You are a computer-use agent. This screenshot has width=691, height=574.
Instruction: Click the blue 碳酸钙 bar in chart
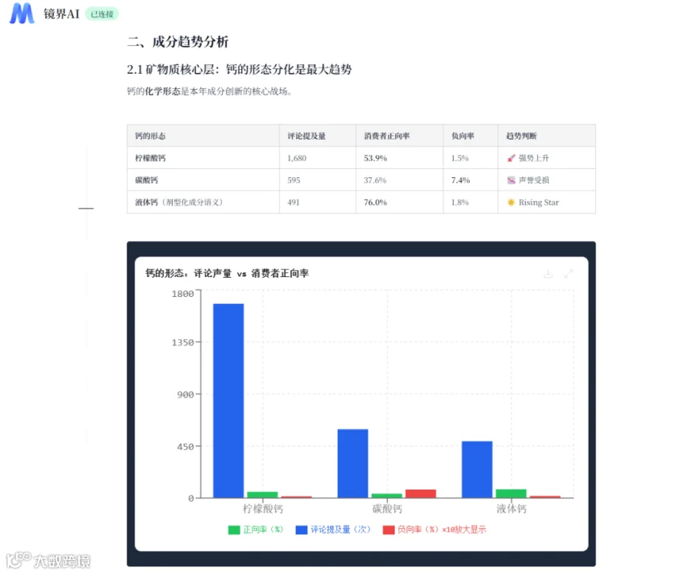coord(352,463)
